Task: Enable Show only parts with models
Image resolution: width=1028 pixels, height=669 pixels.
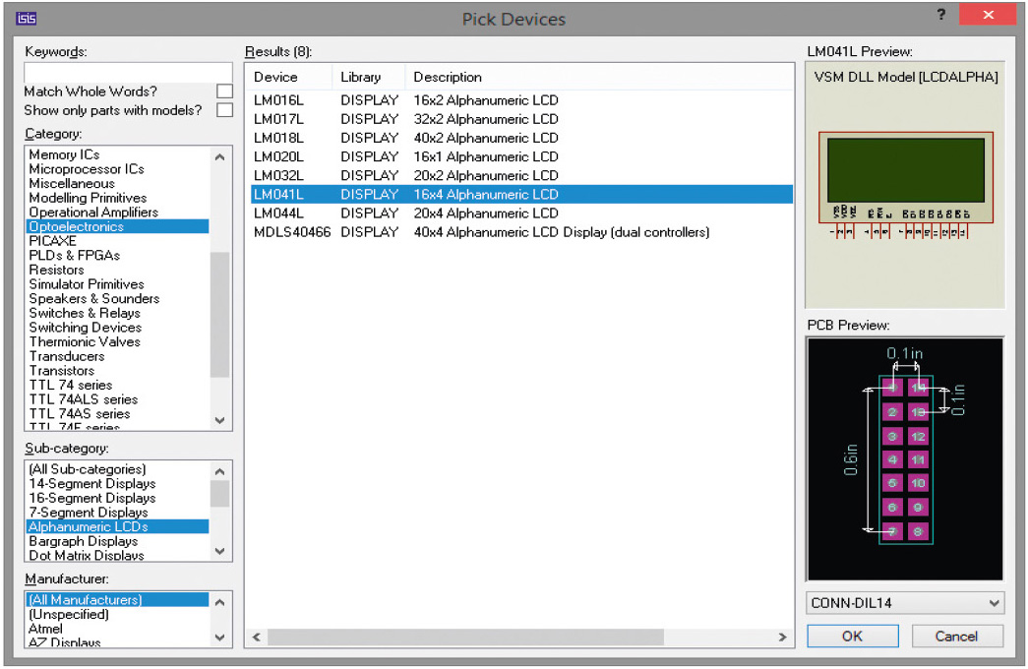Action: [x=224, y=110]
